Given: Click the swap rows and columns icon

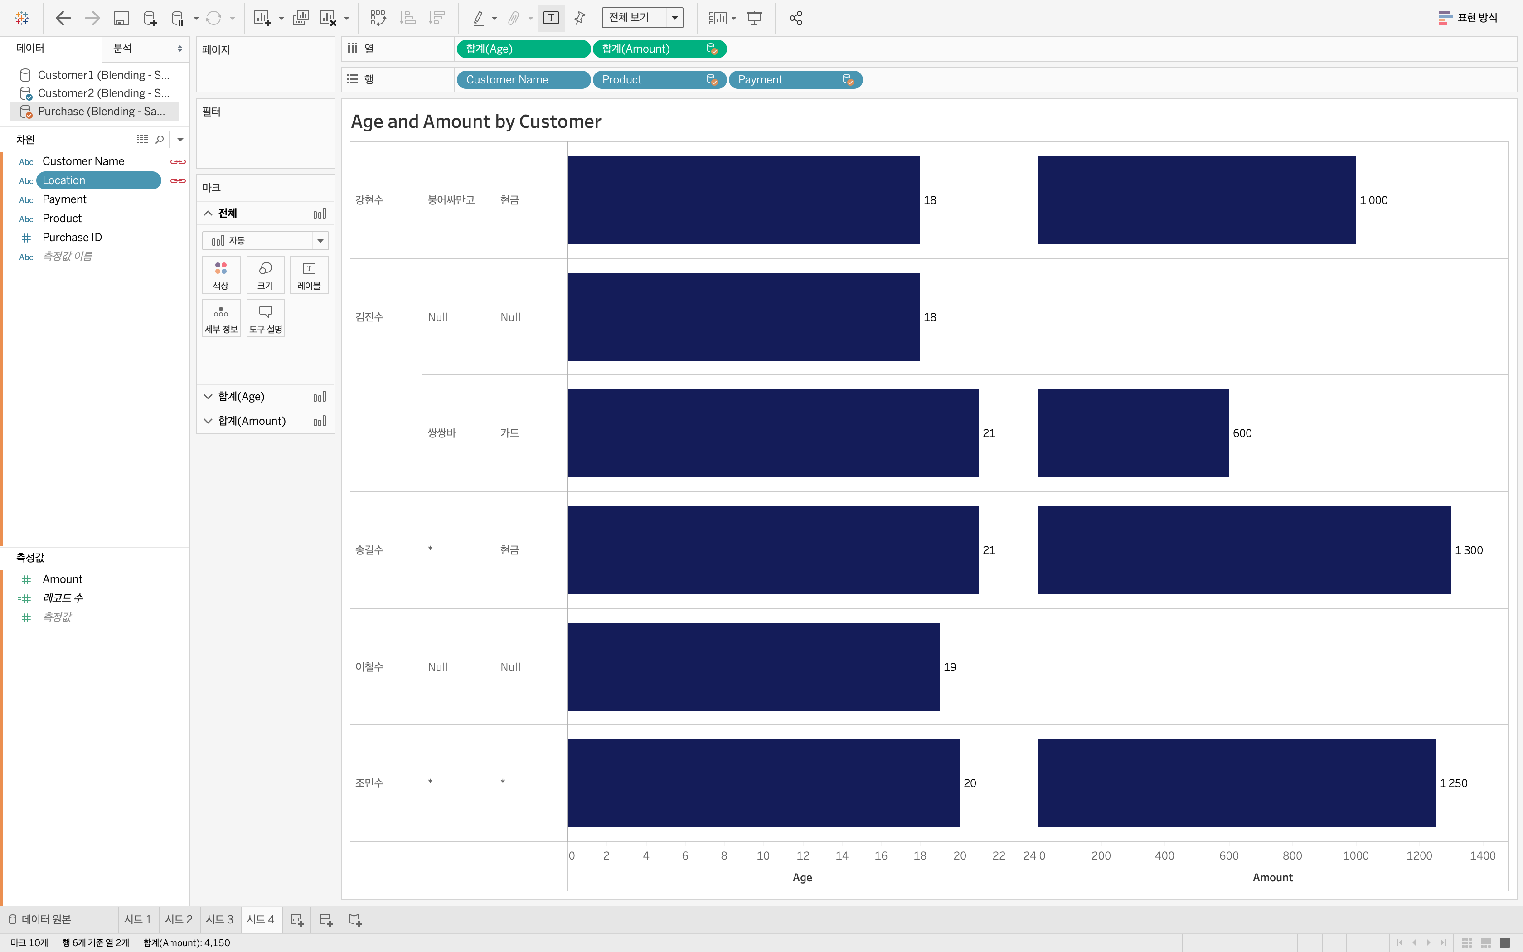Looking at the screenshot, I should (x=378, y=18).
